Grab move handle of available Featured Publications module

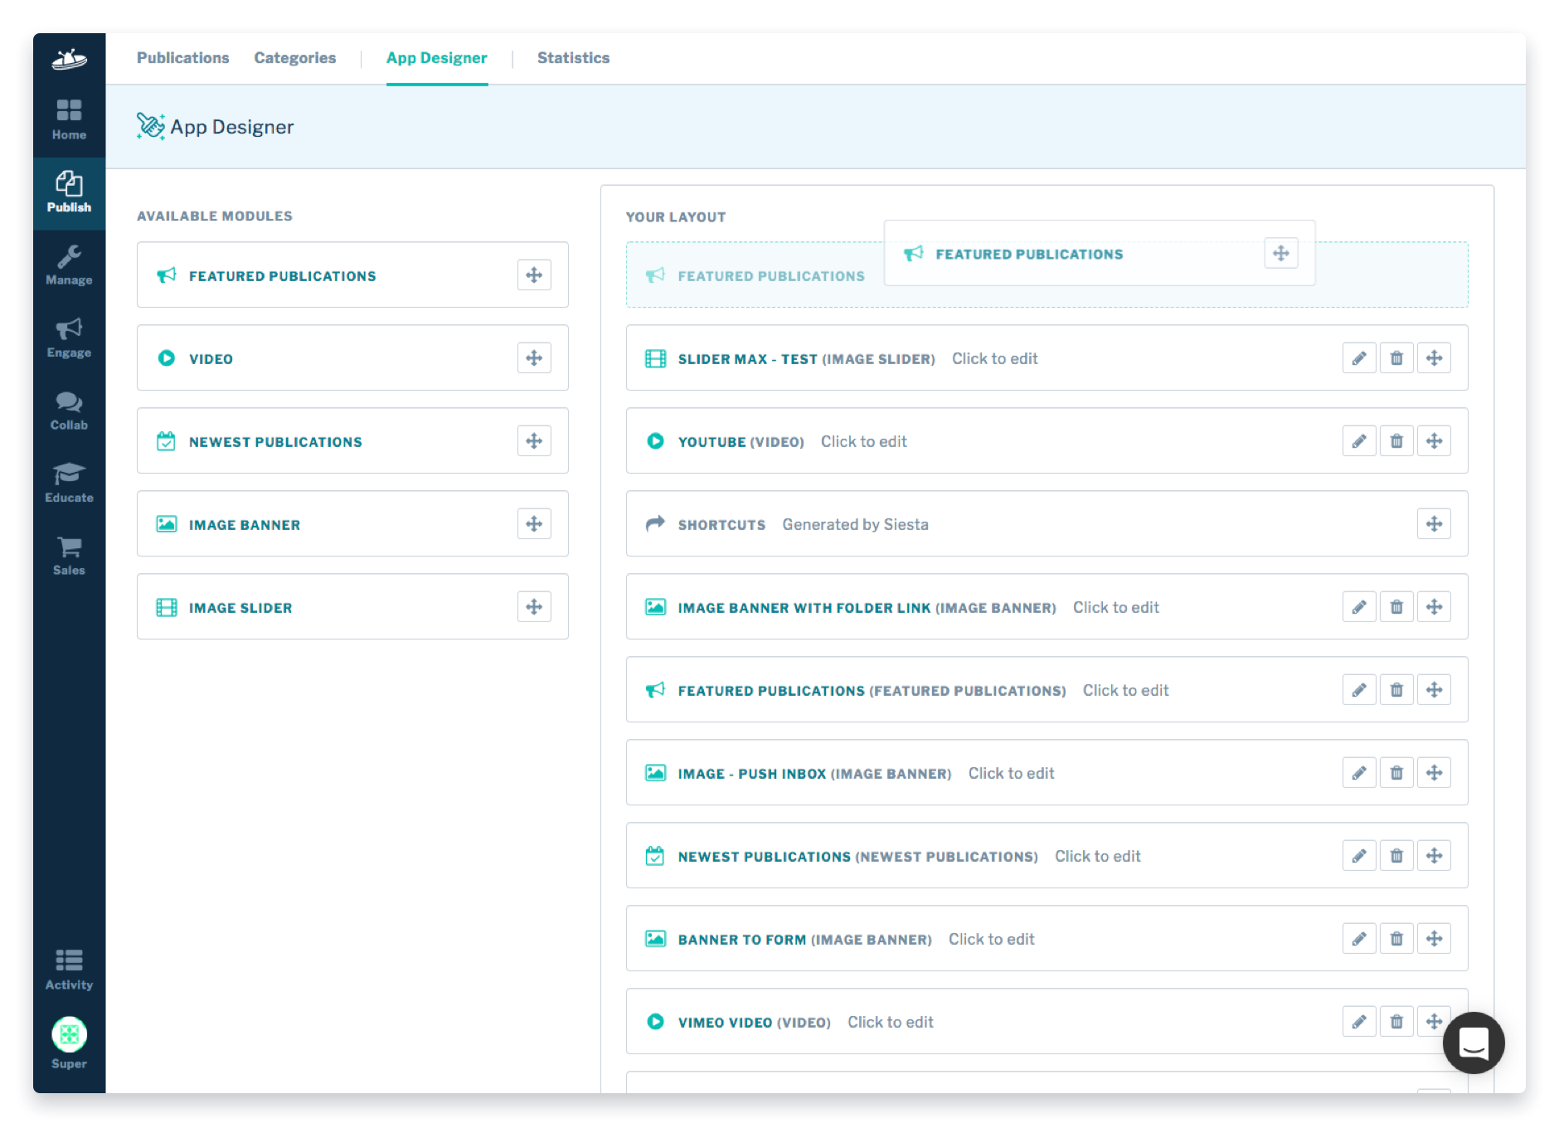534,275
